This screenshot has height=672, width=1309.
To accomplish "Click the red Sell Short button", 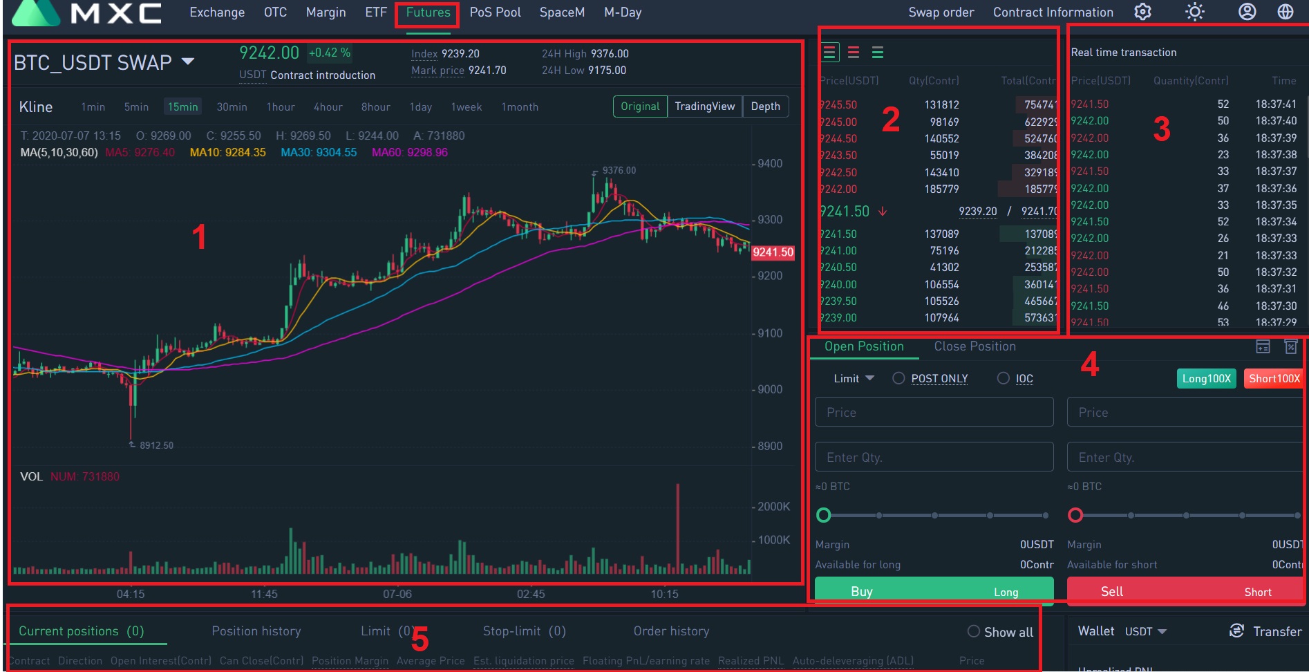I will [1185, 591].
